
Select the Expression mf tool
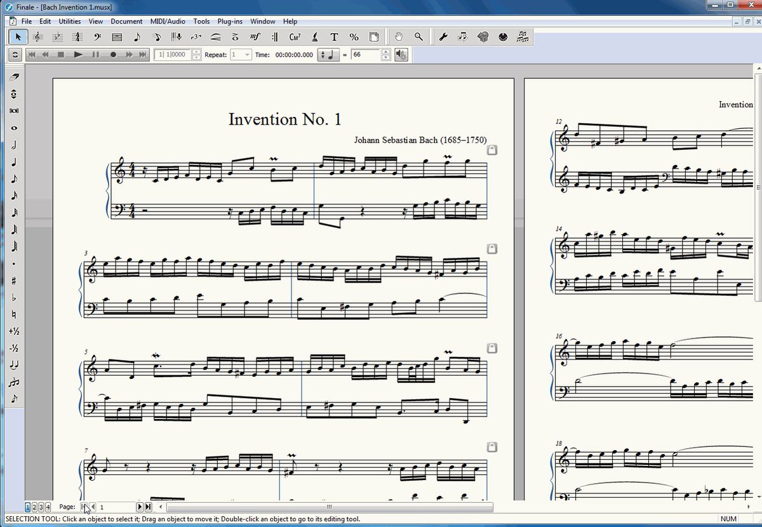pos(255,37)
